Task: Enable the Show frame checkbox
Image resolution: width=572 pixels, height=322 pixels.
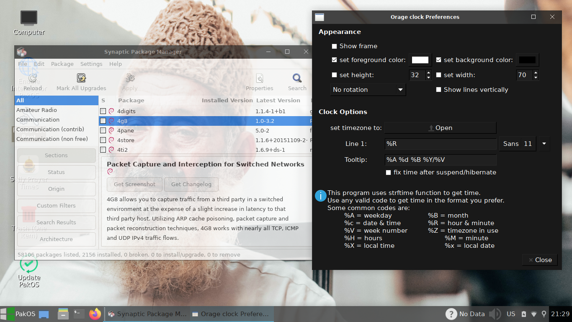Action: point(334,46)
